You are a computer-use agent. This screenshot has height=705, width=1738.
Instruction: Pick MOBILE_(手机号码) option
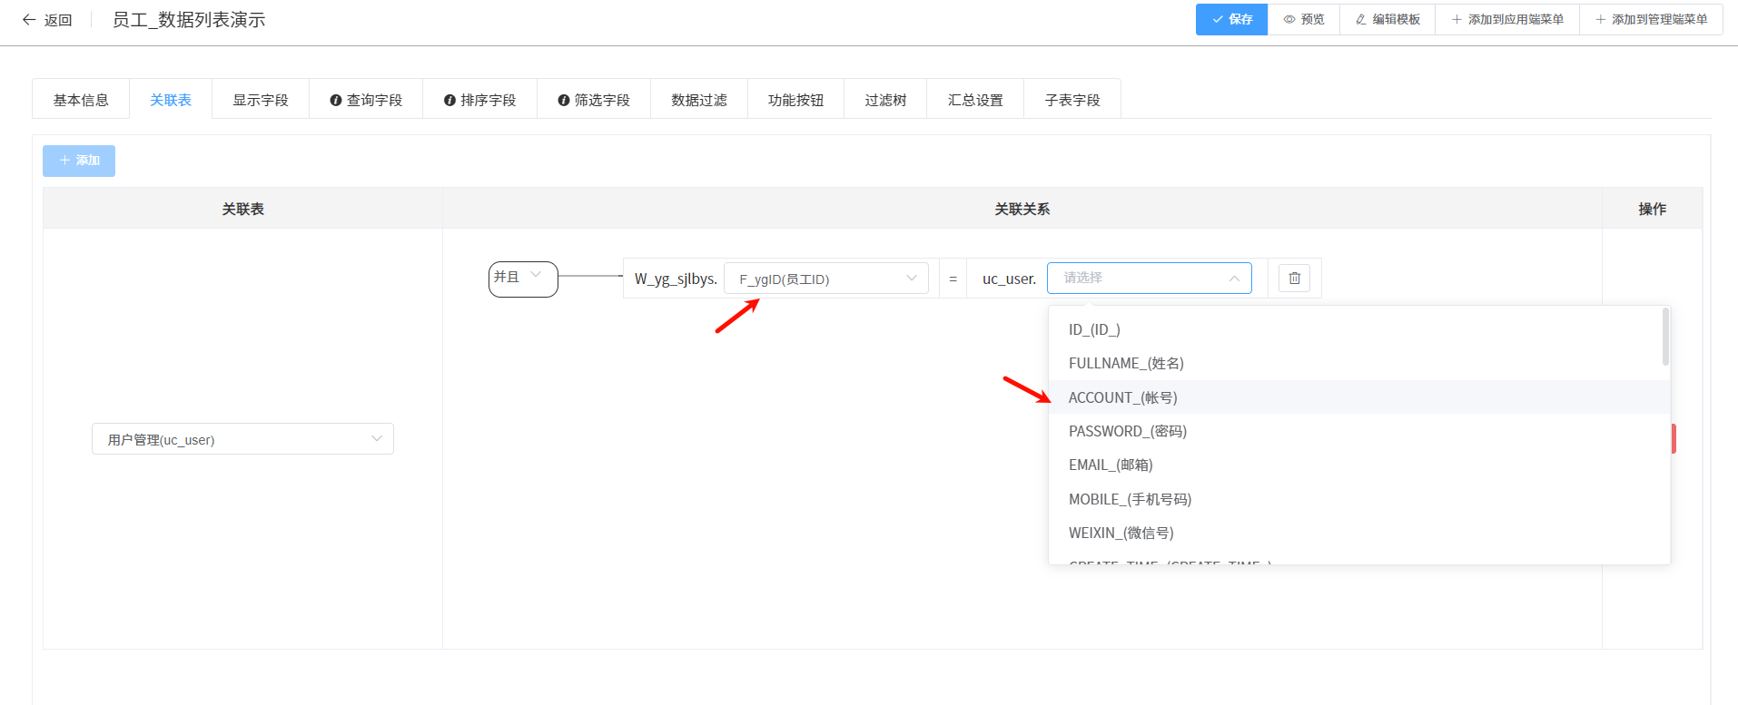click(x=1359, y=499)
